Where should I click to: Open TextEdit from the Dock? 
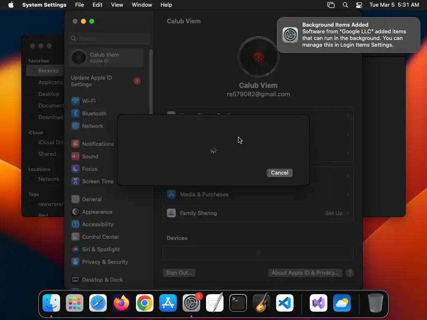point(215,303)
